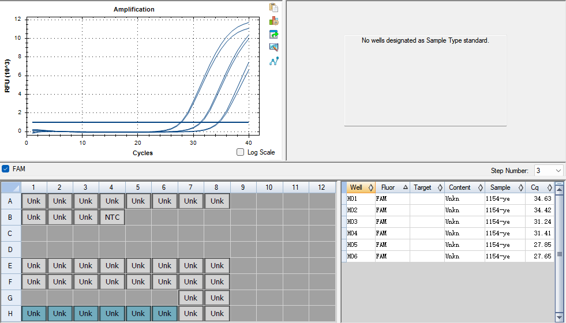The image size is (566, 323).
Task: Click the H01 well cell in table
Action: point(361,198)
